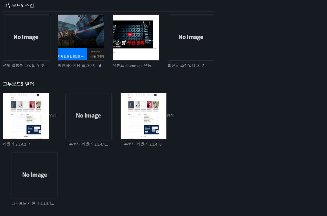Click comment count 6 beside 메인페이지용 슬라이더
Image resolution: width=327 pixels, height=216 pixels.
click(100, 66)
